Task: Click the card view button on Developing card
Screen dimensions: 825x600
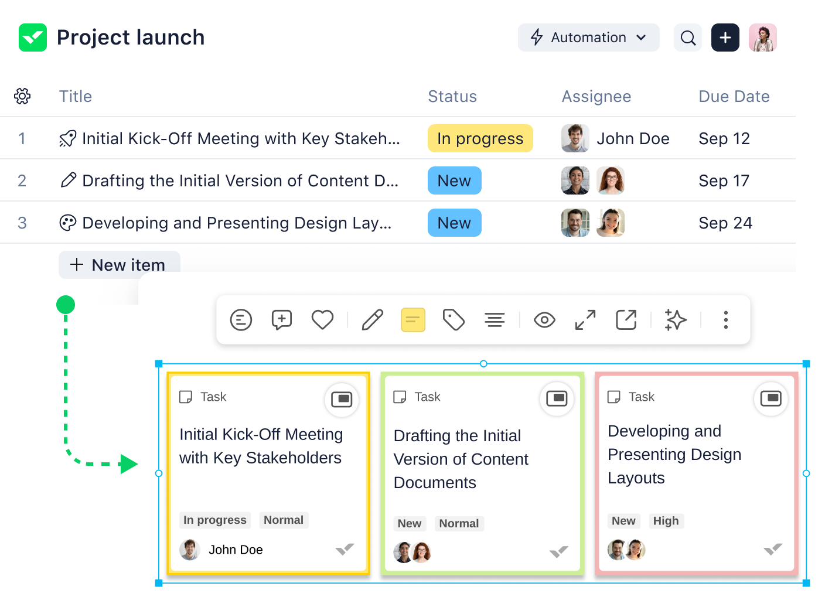Action: point(771,398)
